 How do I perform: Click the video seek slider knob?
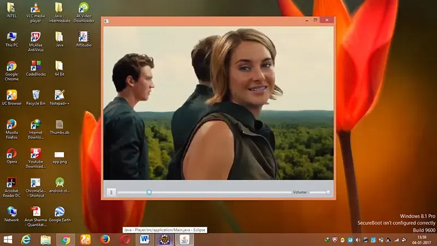pos(149,192)
